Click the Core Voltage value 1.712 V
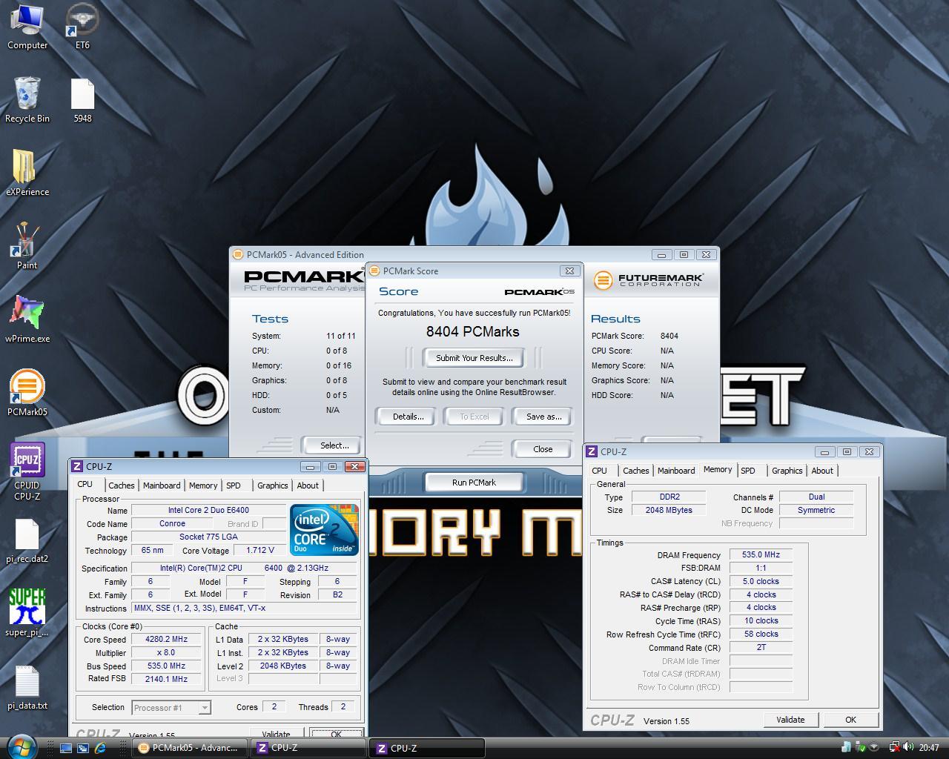The image size is (949, 759). (259, 550)
